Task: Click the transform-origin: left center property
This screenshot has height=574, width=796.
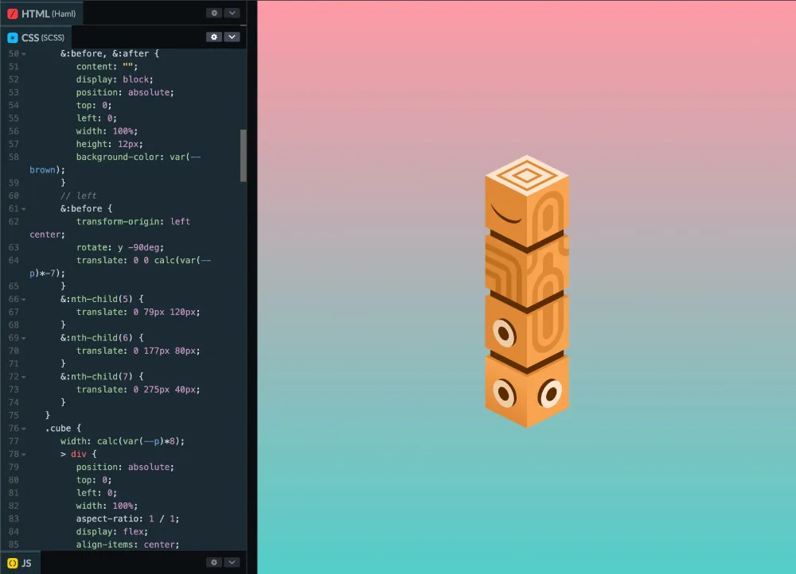Action: tap(134, 221)
